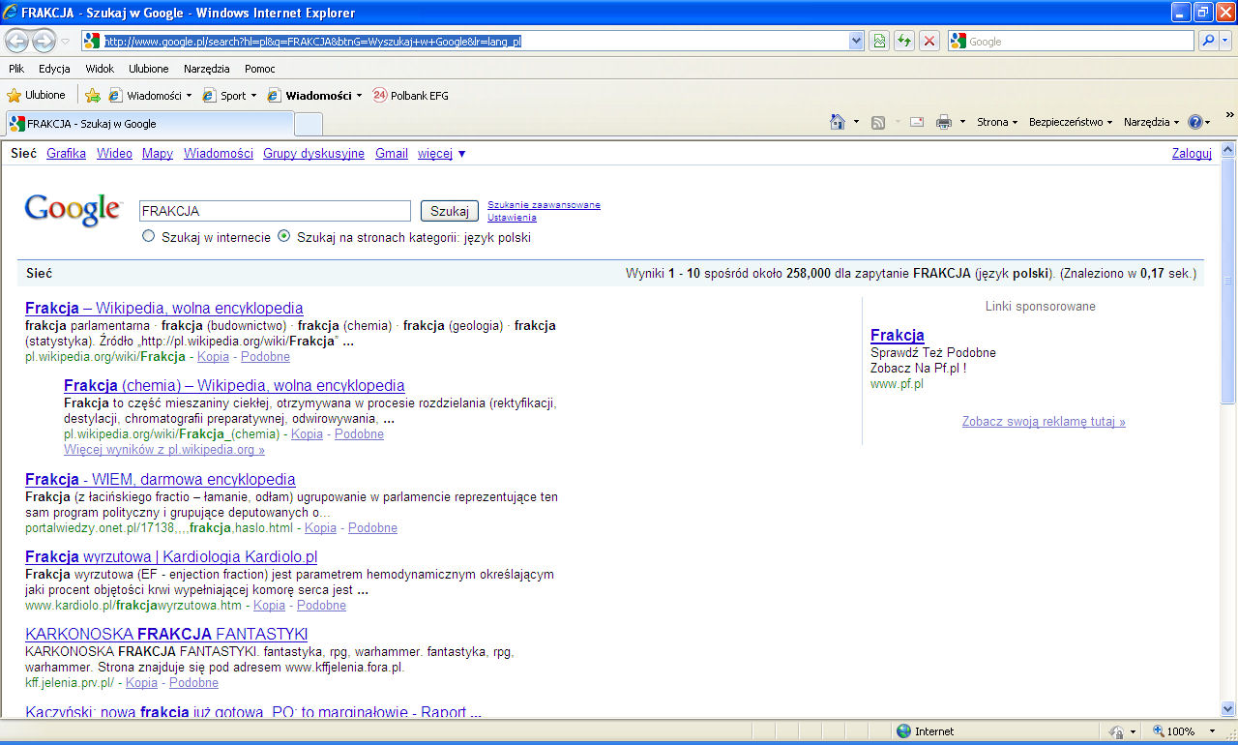Click the browser Back arrow button

[17, 41]
